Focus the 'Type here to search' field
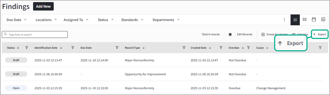Viewport: 330px width, 95px height. (x=35, y=34)
